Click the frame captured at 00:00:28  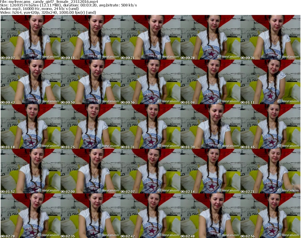point(210,37)
